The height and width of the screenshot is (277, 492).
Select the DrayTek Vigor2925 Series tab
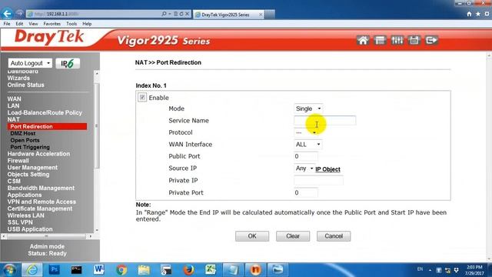click(x=228, y=15)
